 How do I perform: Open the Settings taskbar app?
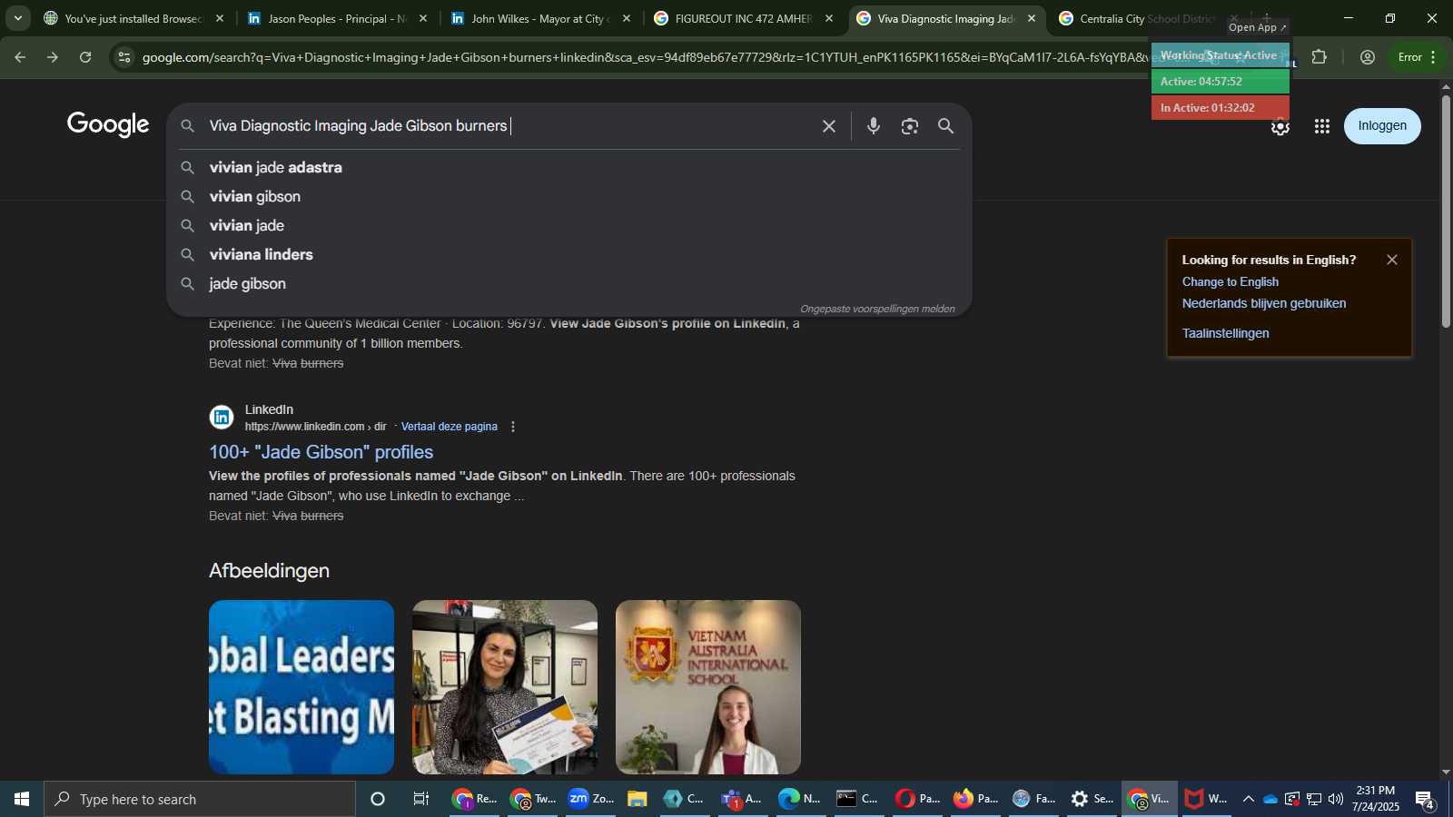[x=1092, y=799]
